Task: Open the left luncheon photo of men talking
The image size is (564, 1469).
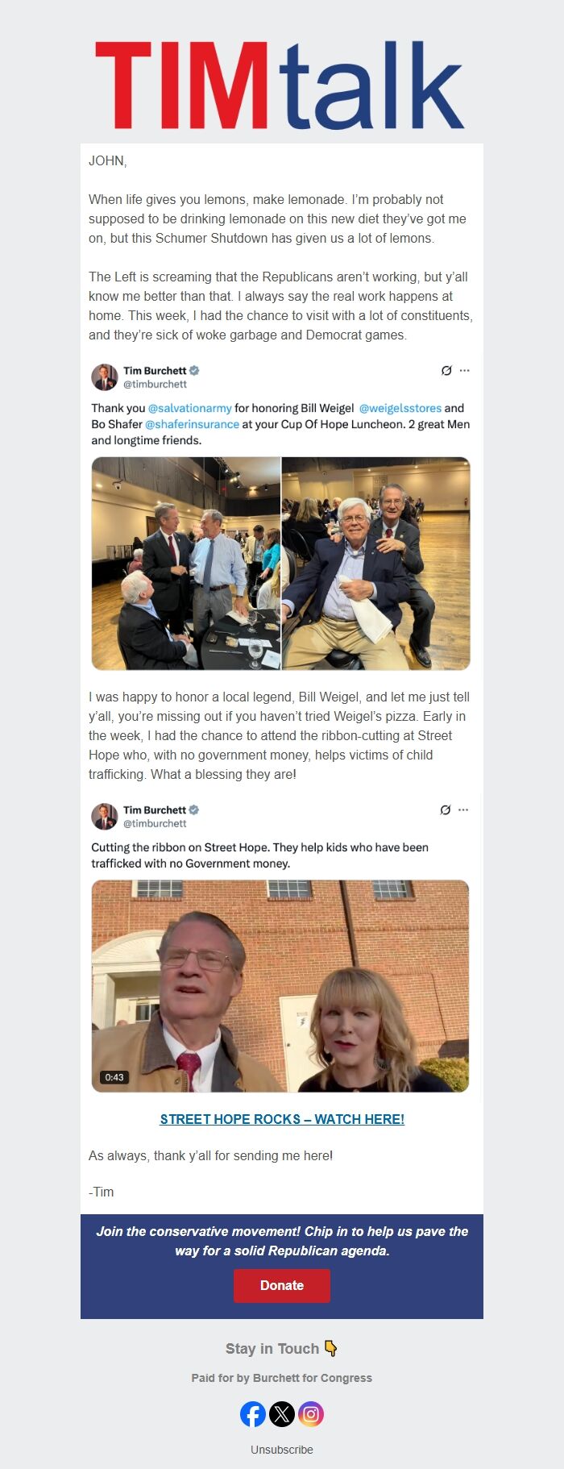Action: (186, 564)
